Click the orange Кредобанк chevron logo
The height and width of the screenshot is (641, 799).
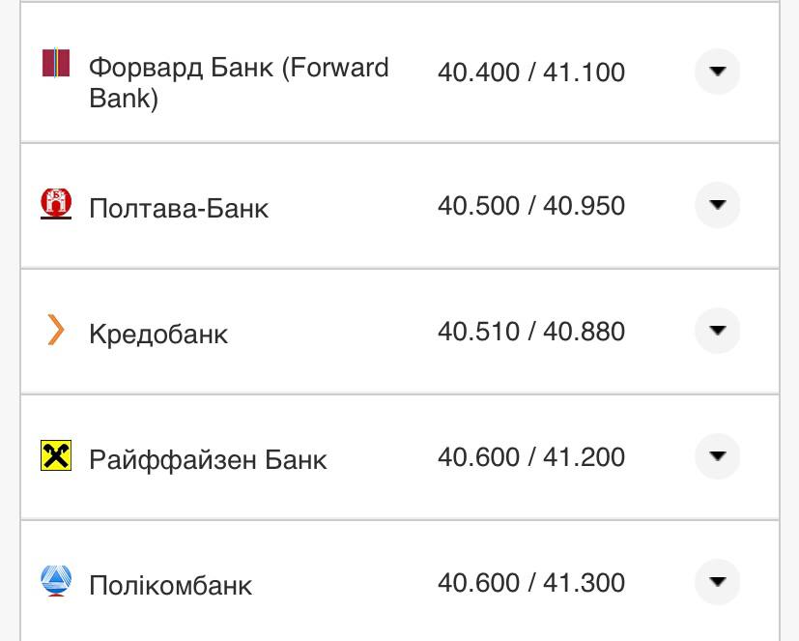58,331
